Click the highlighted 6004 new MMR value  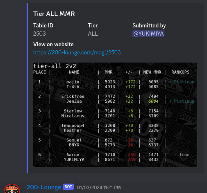153,101
